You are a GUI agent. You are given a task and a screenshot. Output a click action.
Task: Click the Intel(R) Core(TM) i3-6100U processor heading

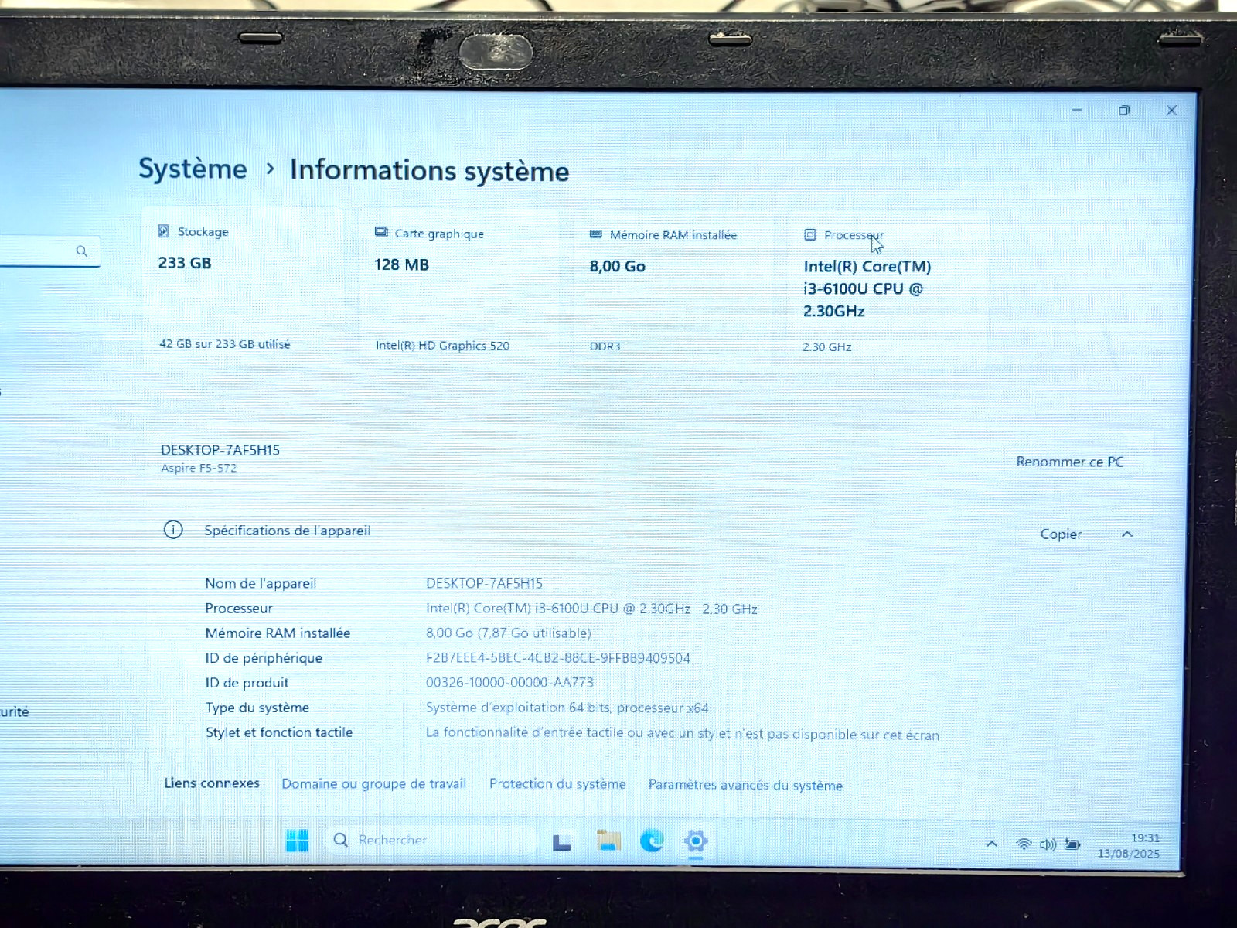pyautogui.click(x=867, y=288)
